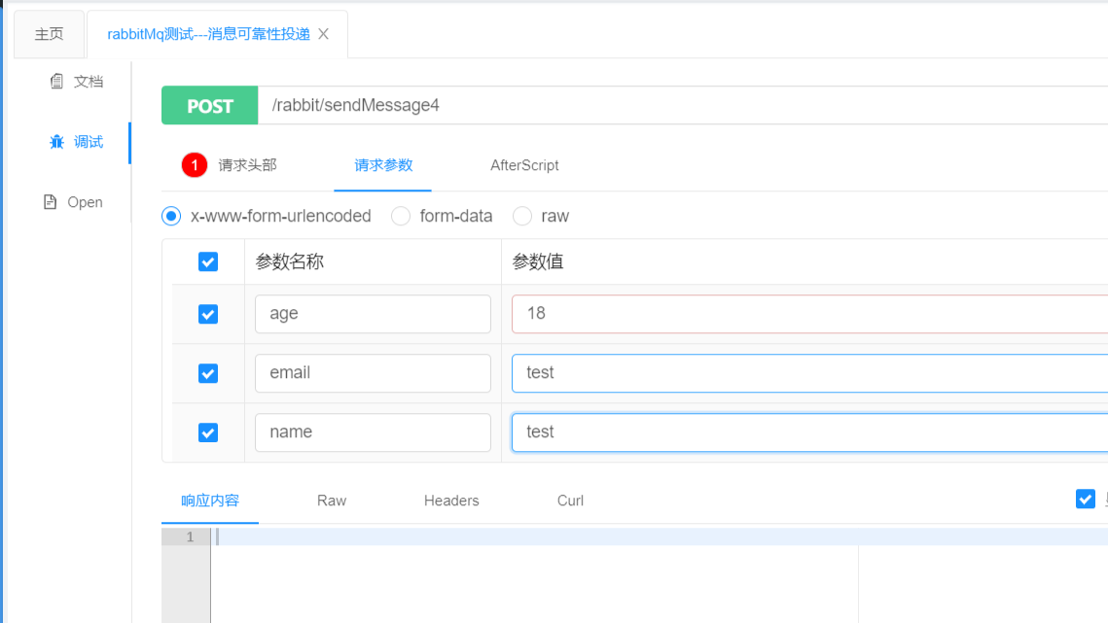Toggle the select-all checkbox in header row
Viewport: 1108px width, 623px height.
[208, 262]
